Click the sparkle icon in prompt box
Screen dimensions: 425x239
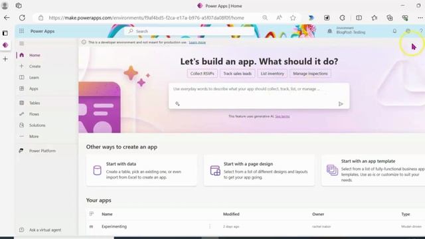[x=177, y=104]
